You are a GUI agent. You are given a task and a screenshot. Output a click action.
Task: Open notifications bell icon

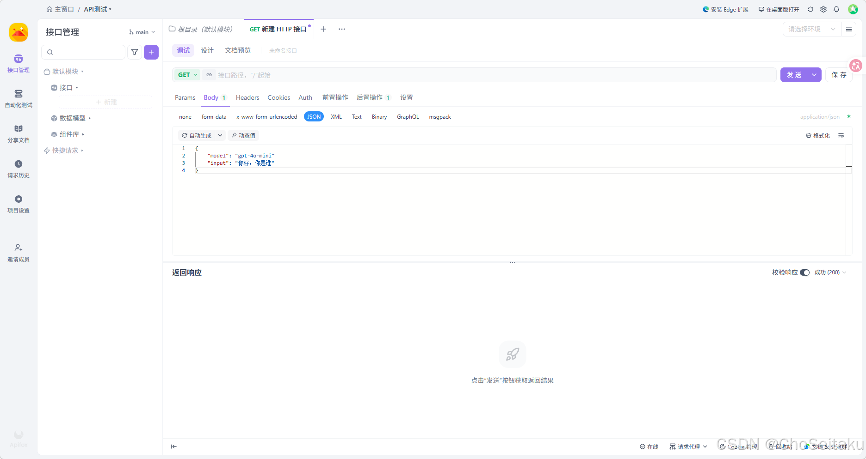[x=836, y=9]
